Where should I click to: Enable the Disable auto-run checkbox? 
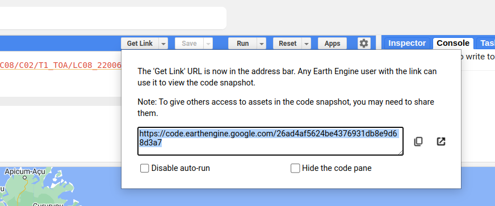point(145,168)
